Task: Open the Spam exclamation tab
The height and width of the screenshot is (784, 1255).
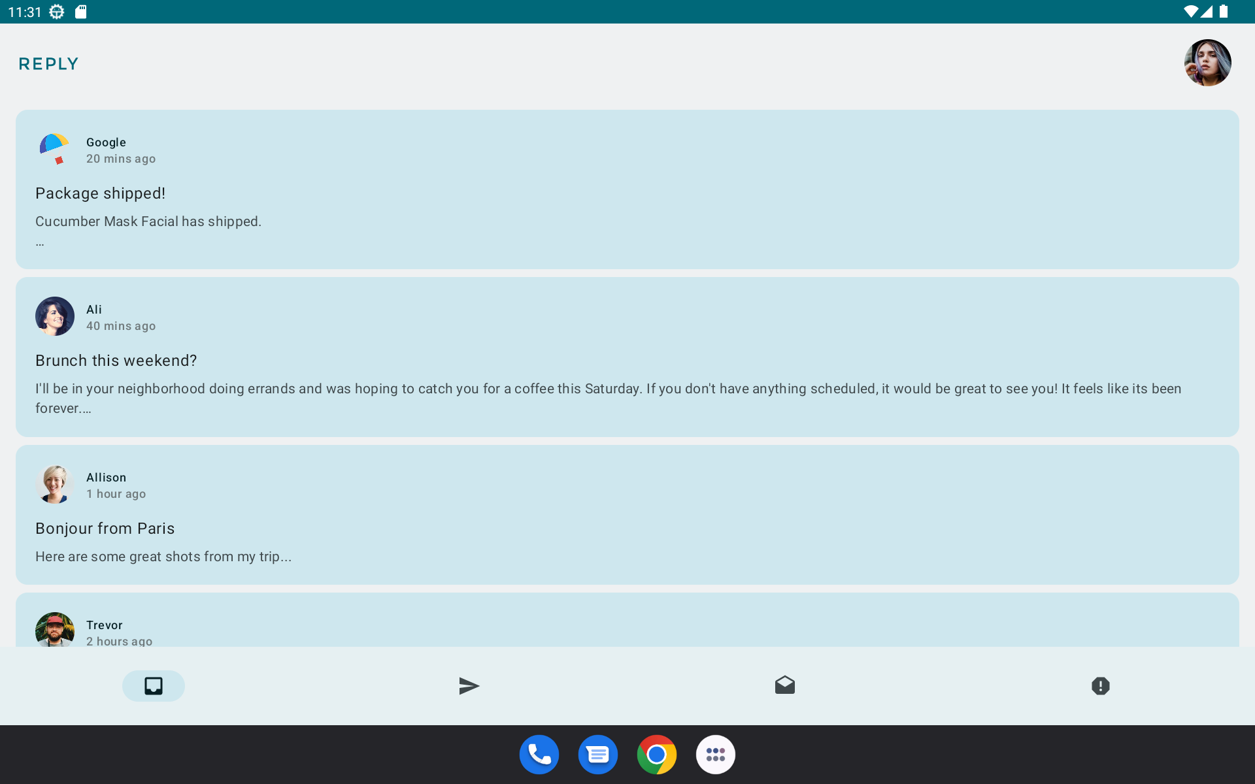Action: click(x=1100, y=685)
